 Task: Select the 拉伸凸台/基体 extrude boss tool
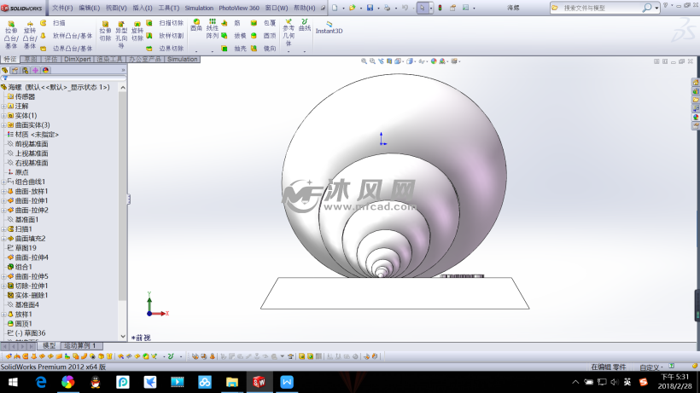(11, 34)
